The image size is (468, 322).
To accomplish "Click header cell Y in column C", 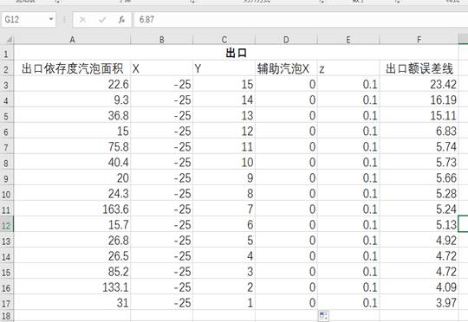I will pyautogui.click(x=224, y=68).
